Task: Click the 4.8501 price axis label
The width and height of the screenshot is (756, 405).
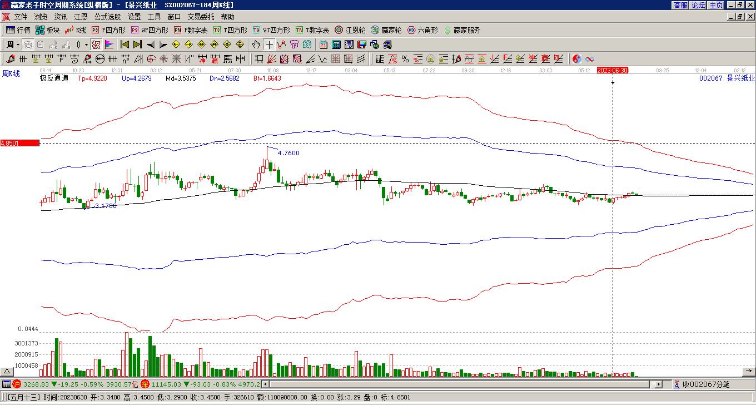Action: pyautogui.click(x=20, y=143)
